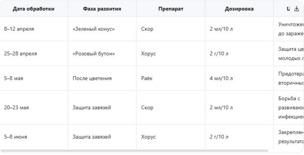The image size is (304, 155).
Task: Click the horizontal scrollbar under the table
Action: point(137,151)
